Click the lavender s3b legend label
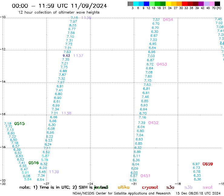Viewport: 224px width, 196px height. 188,187
